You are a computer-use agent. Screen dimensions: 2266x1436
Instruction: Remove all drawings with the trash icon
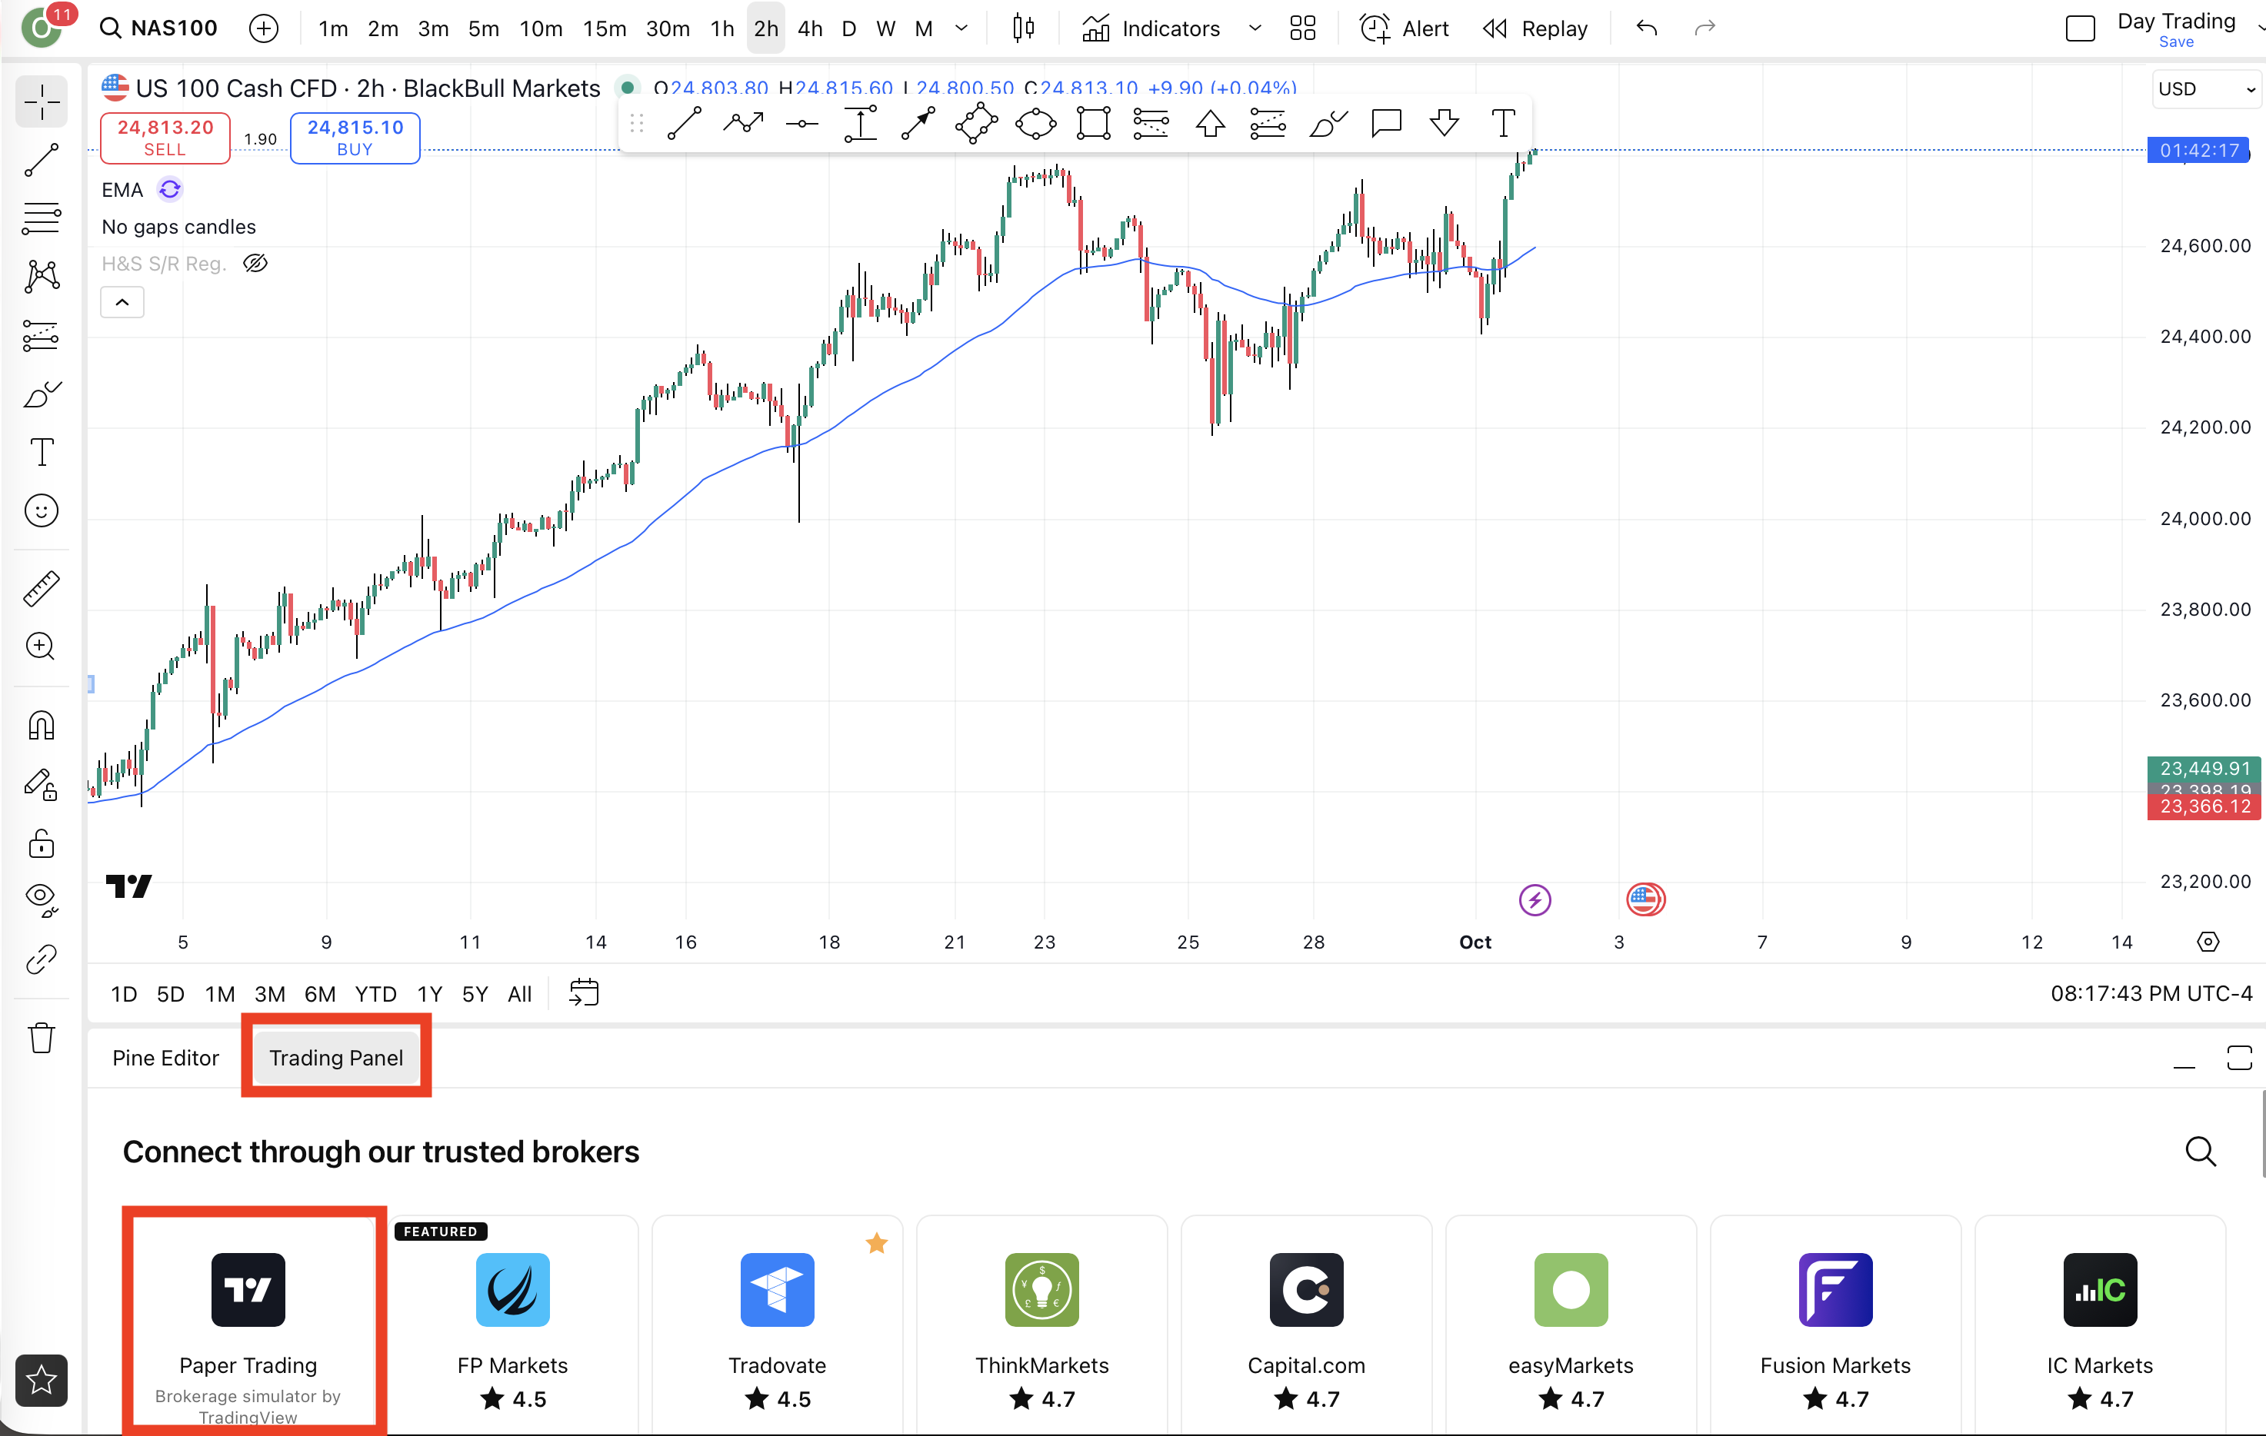pyautogui.click(x=41, y=1037)
